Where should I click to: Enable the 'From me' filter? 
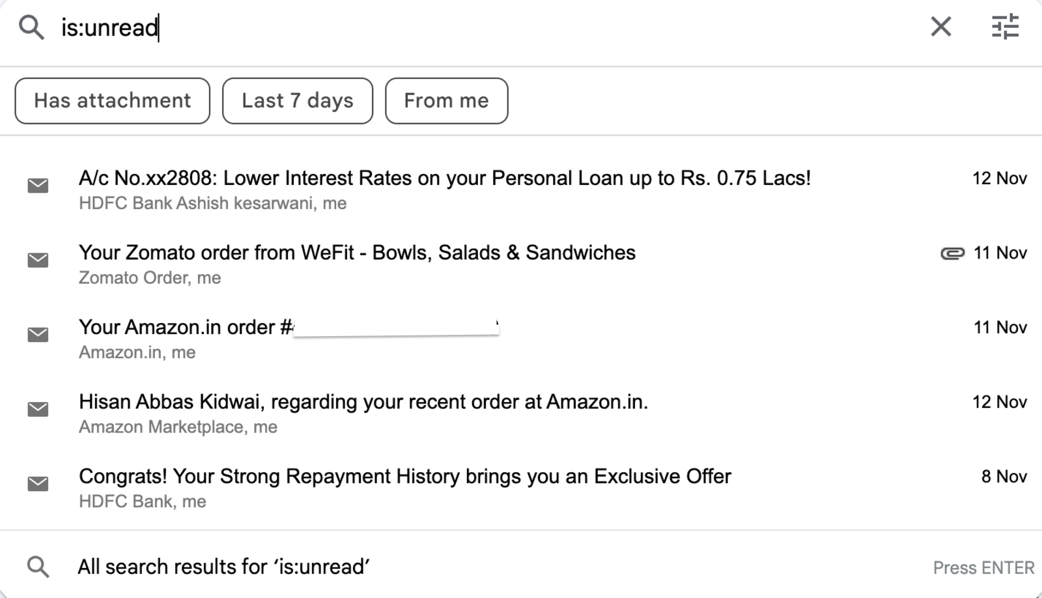(446, 100)
